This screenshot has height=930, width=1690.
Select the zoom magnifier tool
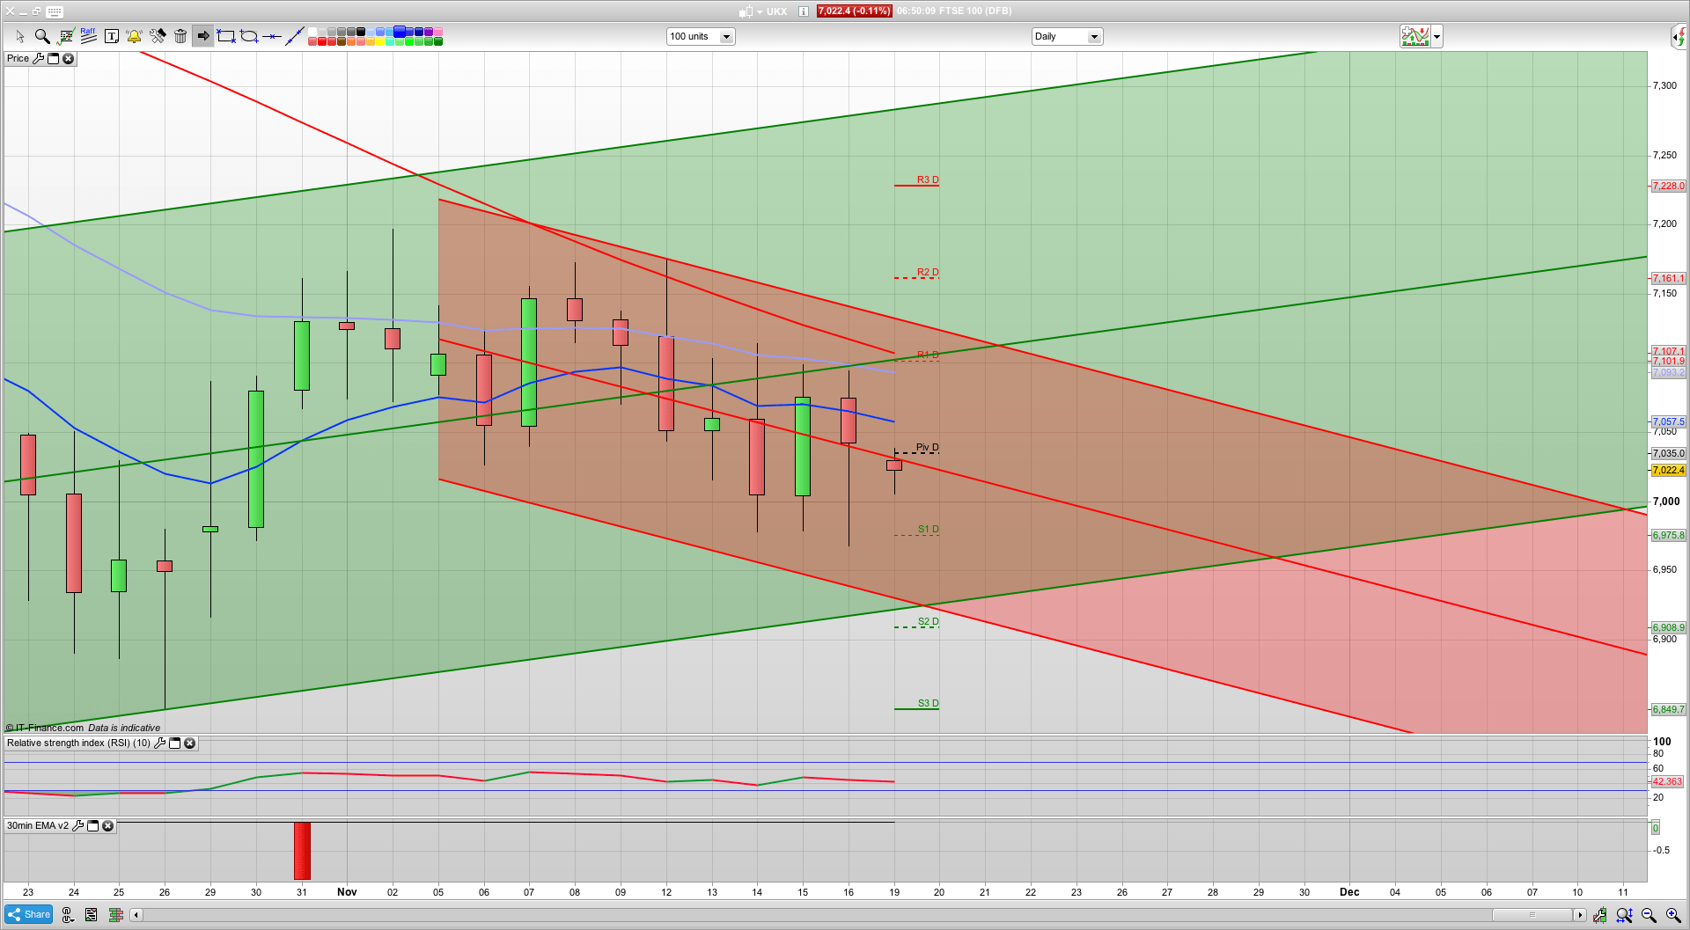pos(42,36)
